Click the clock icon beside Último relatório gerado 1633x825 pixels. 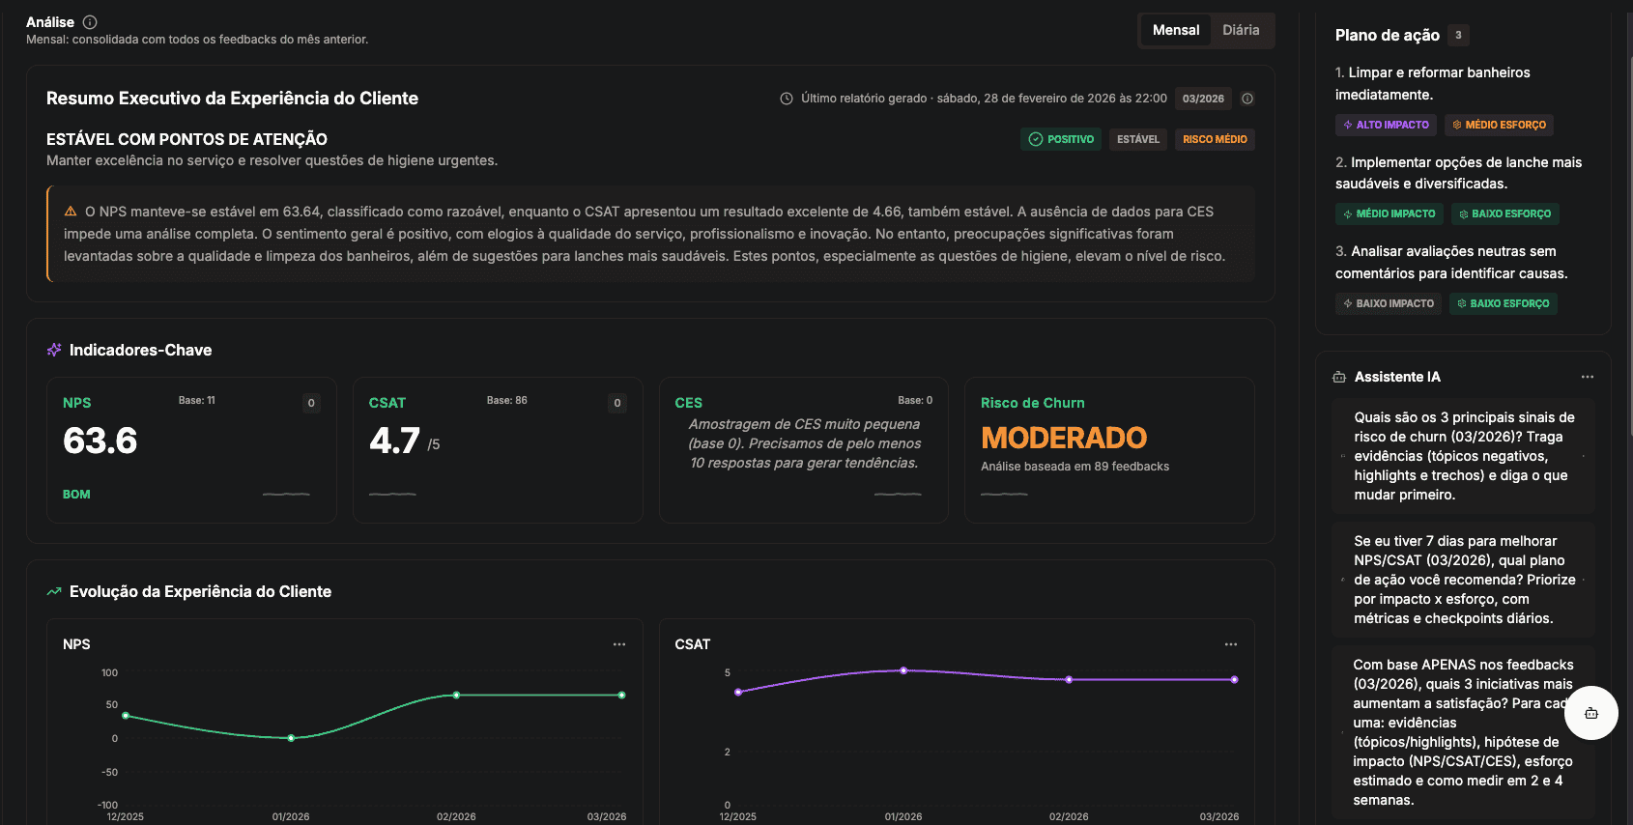pos(787,99)
